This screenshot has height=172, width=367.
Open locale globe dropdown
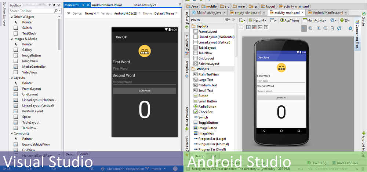(x=334, y=20)
